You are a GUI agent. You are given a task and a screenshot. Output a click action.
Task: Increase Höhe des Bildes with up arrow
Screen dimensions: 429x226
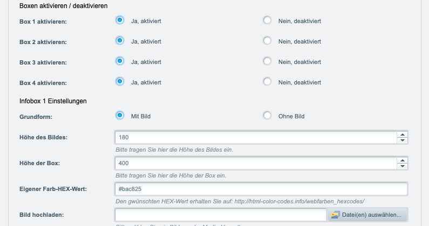402,135
